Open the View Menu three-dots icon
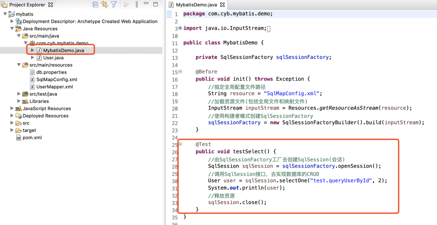 click(136, 4)
